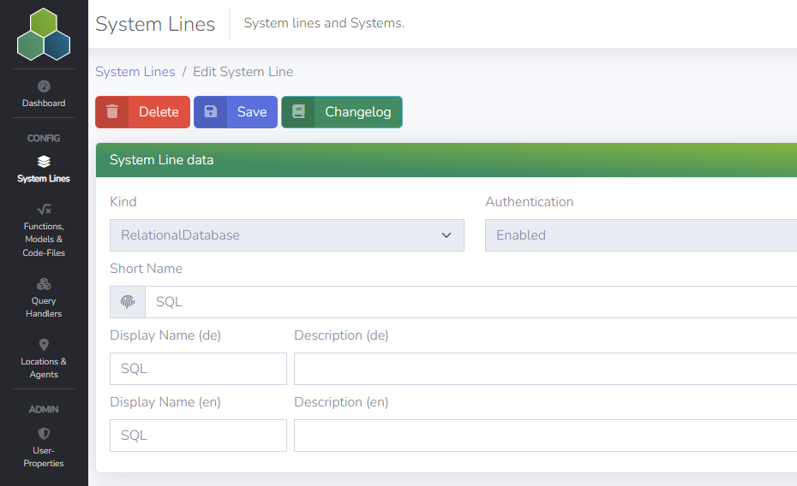Open System Lines sidebar item
Viewport: 797px width, 486px height.
coord(44,169)
